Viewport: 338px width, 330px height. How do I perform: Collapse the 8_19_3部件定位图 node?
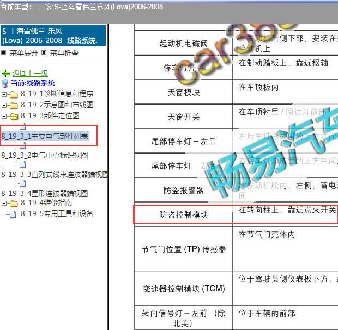(x=4, y=116)
